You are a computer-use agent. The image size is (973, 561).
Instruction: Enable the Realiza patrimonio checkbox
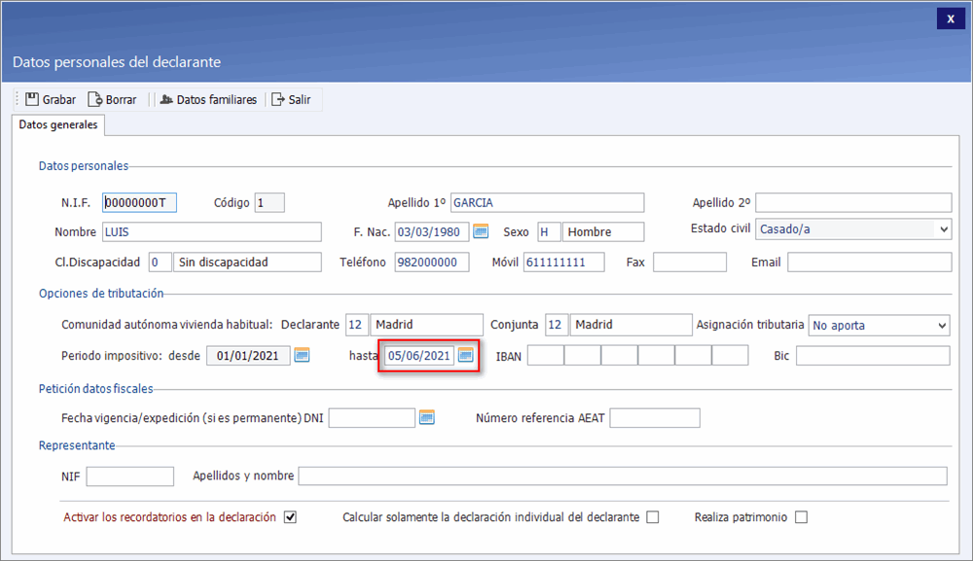801,517
